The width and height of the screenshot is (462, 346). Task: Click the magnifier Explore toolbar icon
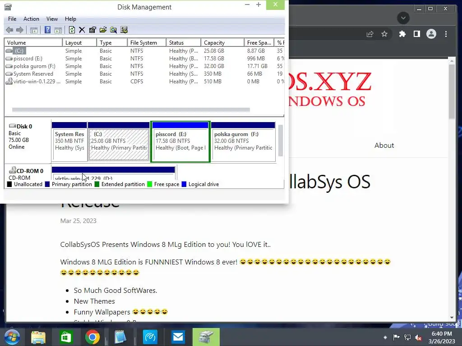(x=113, y=30)
